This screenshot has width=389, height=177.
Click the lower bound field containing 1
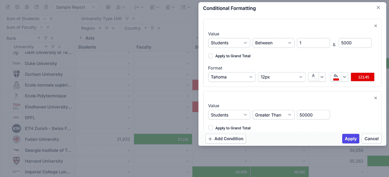(313, 43)
